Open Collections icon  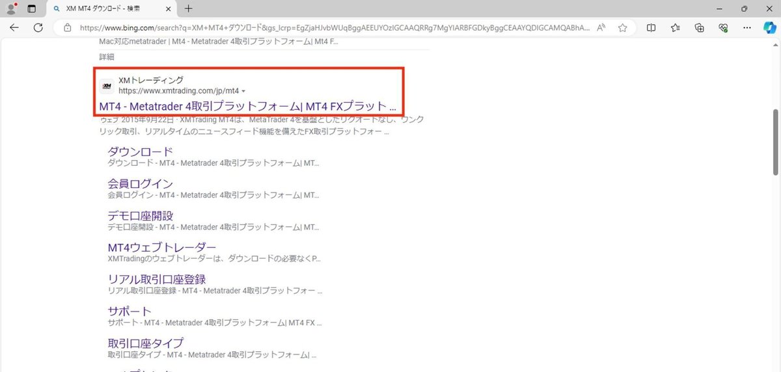[x=700, y=28]
